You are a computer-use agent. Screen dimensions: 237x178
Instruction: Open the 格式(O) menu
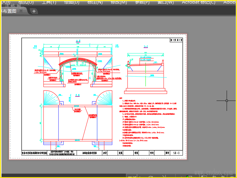pyautogui.click(x=26, y=2)
